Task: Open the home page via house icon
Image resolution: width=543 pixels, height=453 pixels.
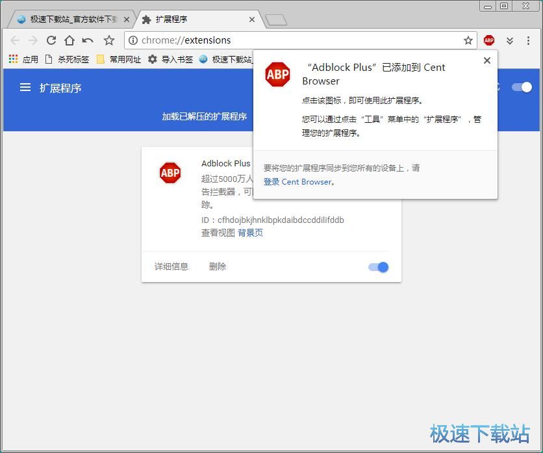Action: (x=69, y=40)
